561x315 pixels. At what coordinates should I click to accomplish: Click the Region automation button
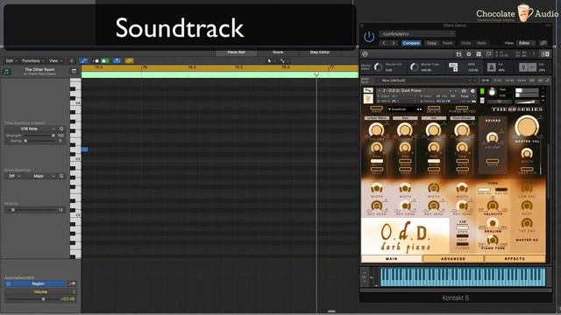tap(35, 283)
